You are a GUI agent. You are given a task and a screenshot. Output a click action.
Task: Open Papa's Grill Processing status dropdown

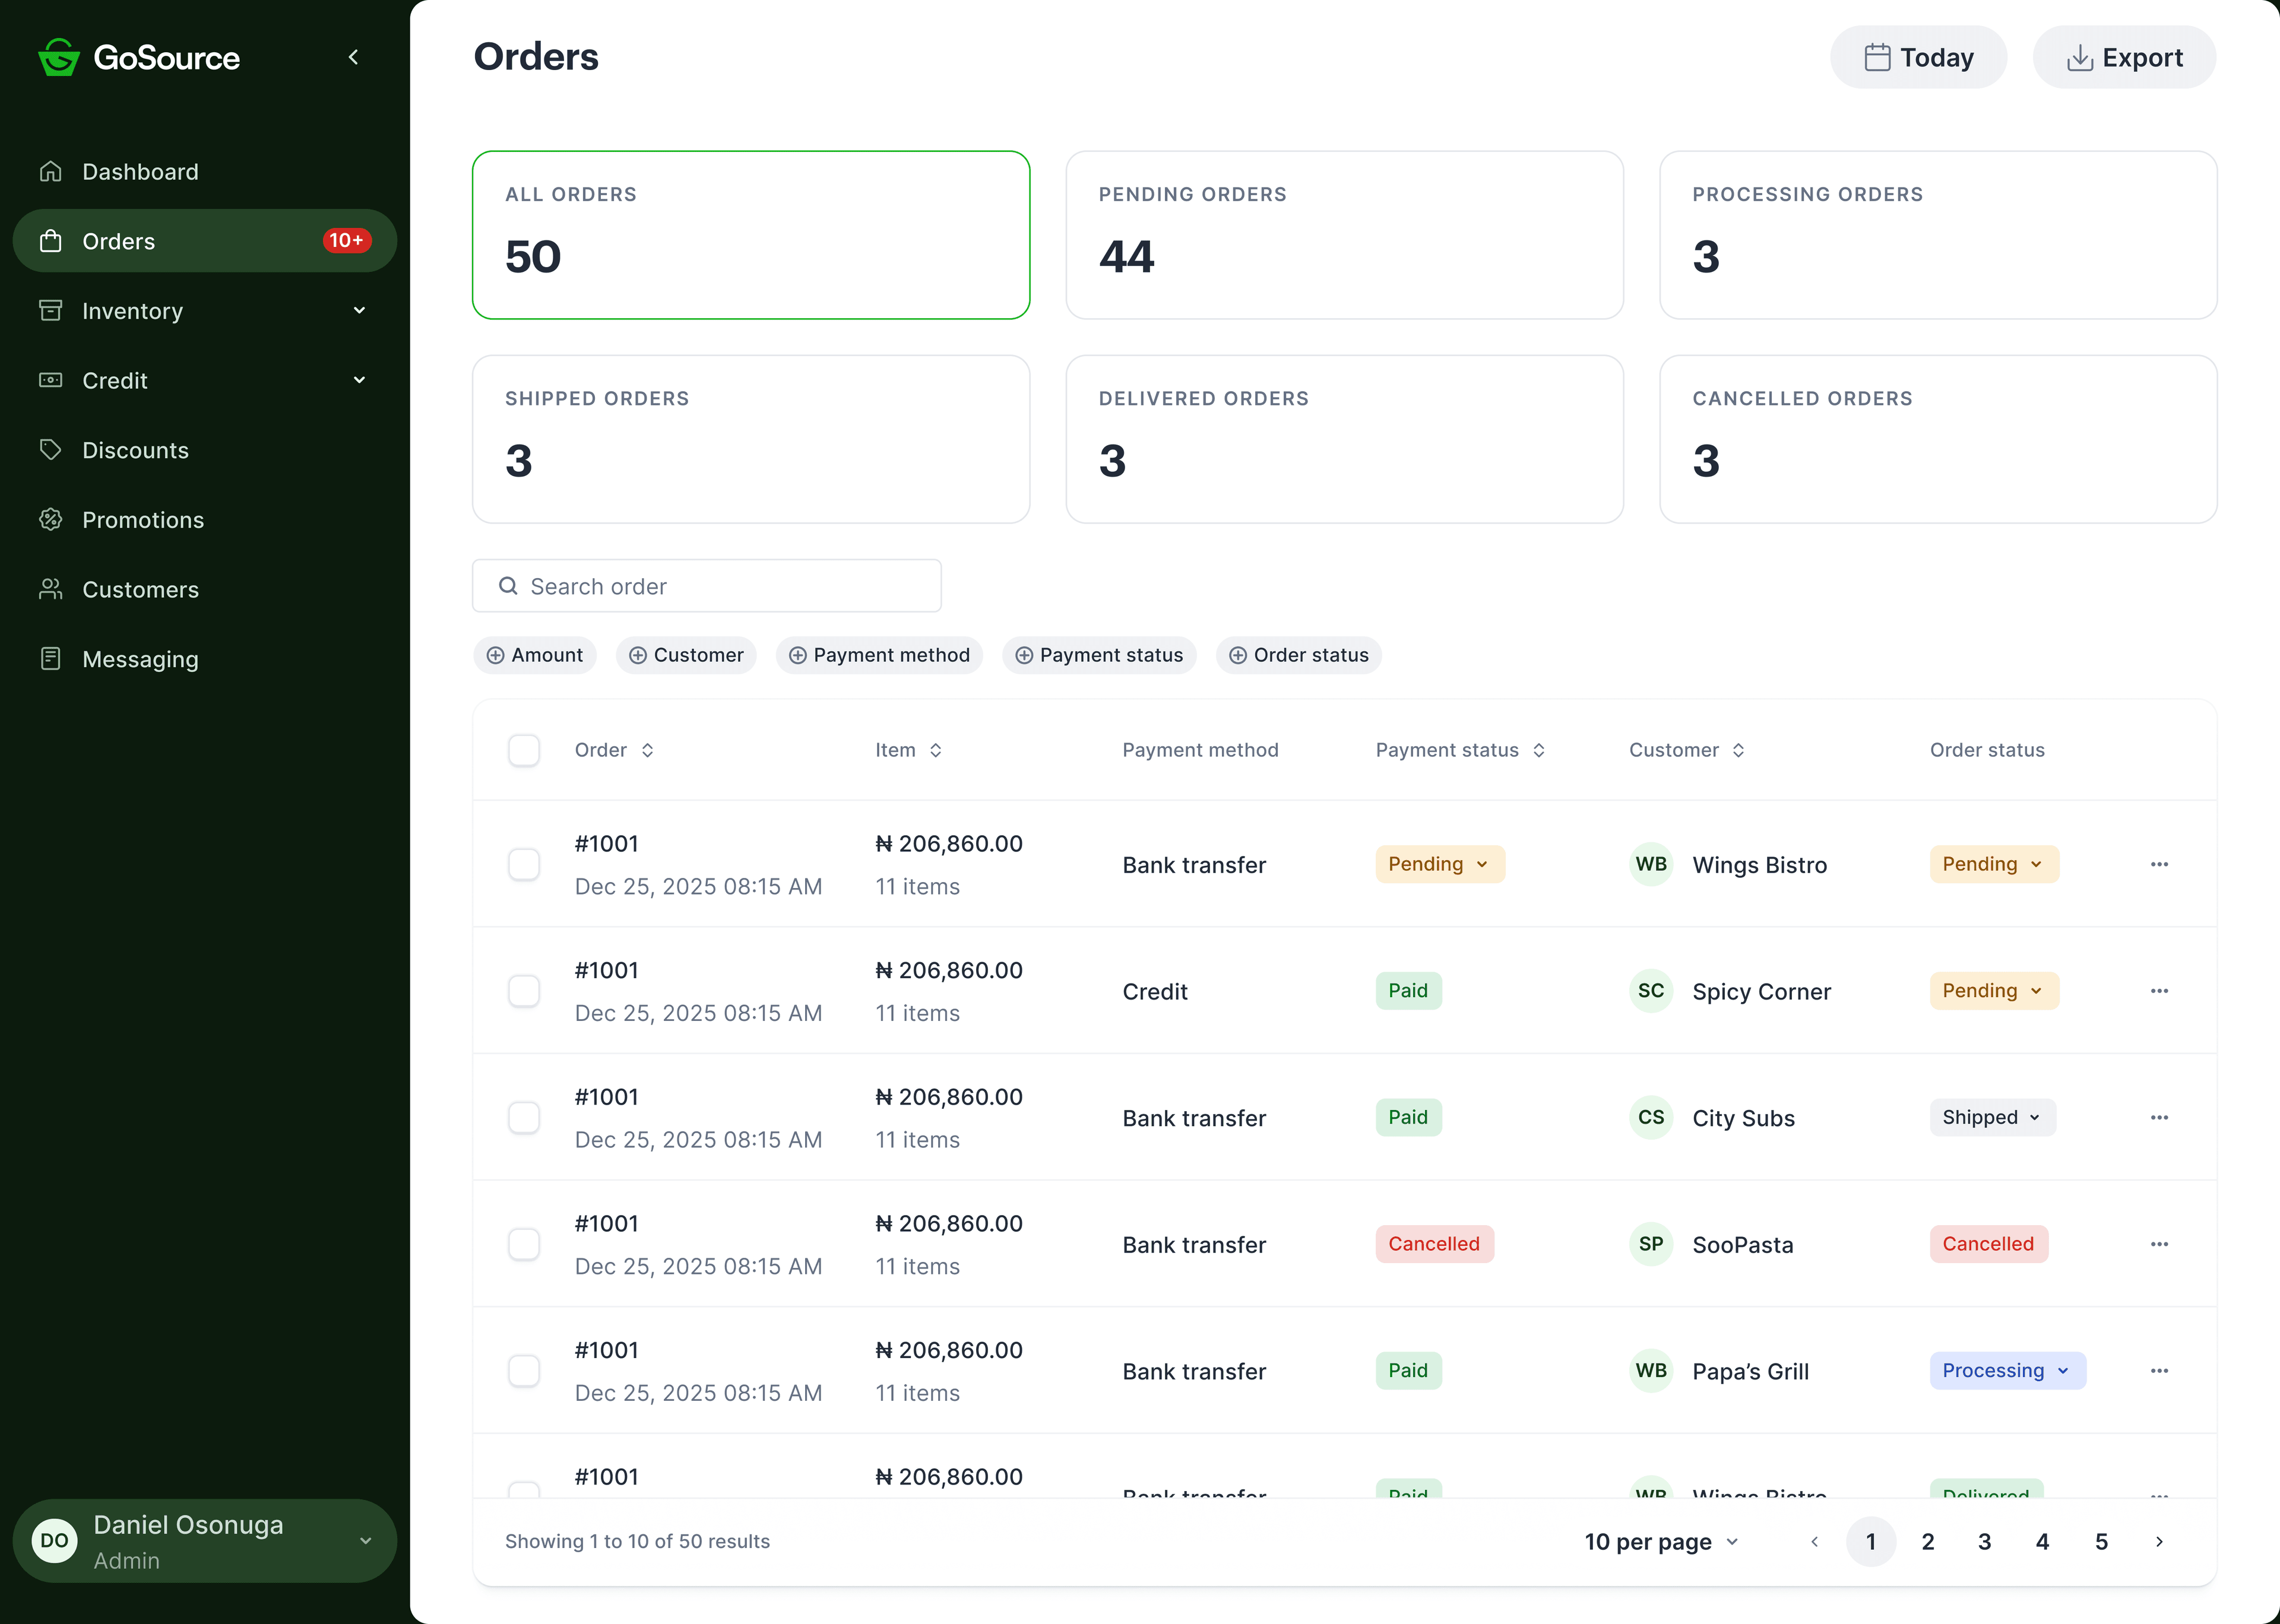click(x=2007, y=1371)
